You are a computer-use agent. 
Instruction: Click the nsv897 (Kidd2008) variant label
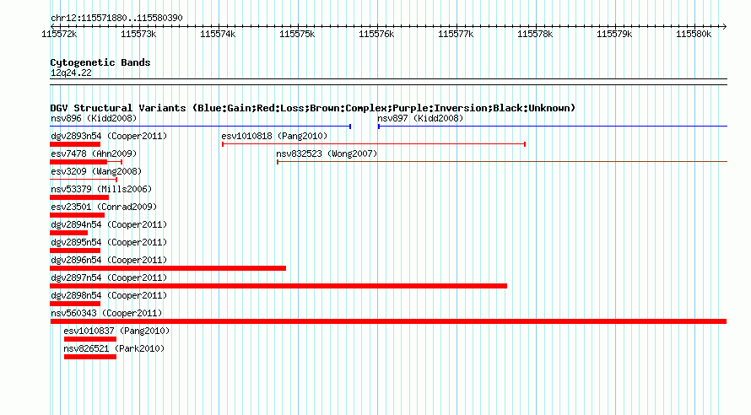click(420, 118)
